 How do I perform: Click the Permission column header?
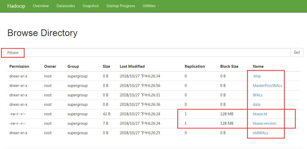pyautogui.click(x=19, y=66)
